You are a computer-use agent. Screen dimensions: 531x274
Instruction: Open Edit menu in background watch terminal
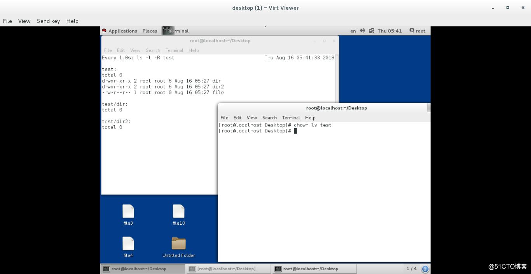(x=121, y=50)
